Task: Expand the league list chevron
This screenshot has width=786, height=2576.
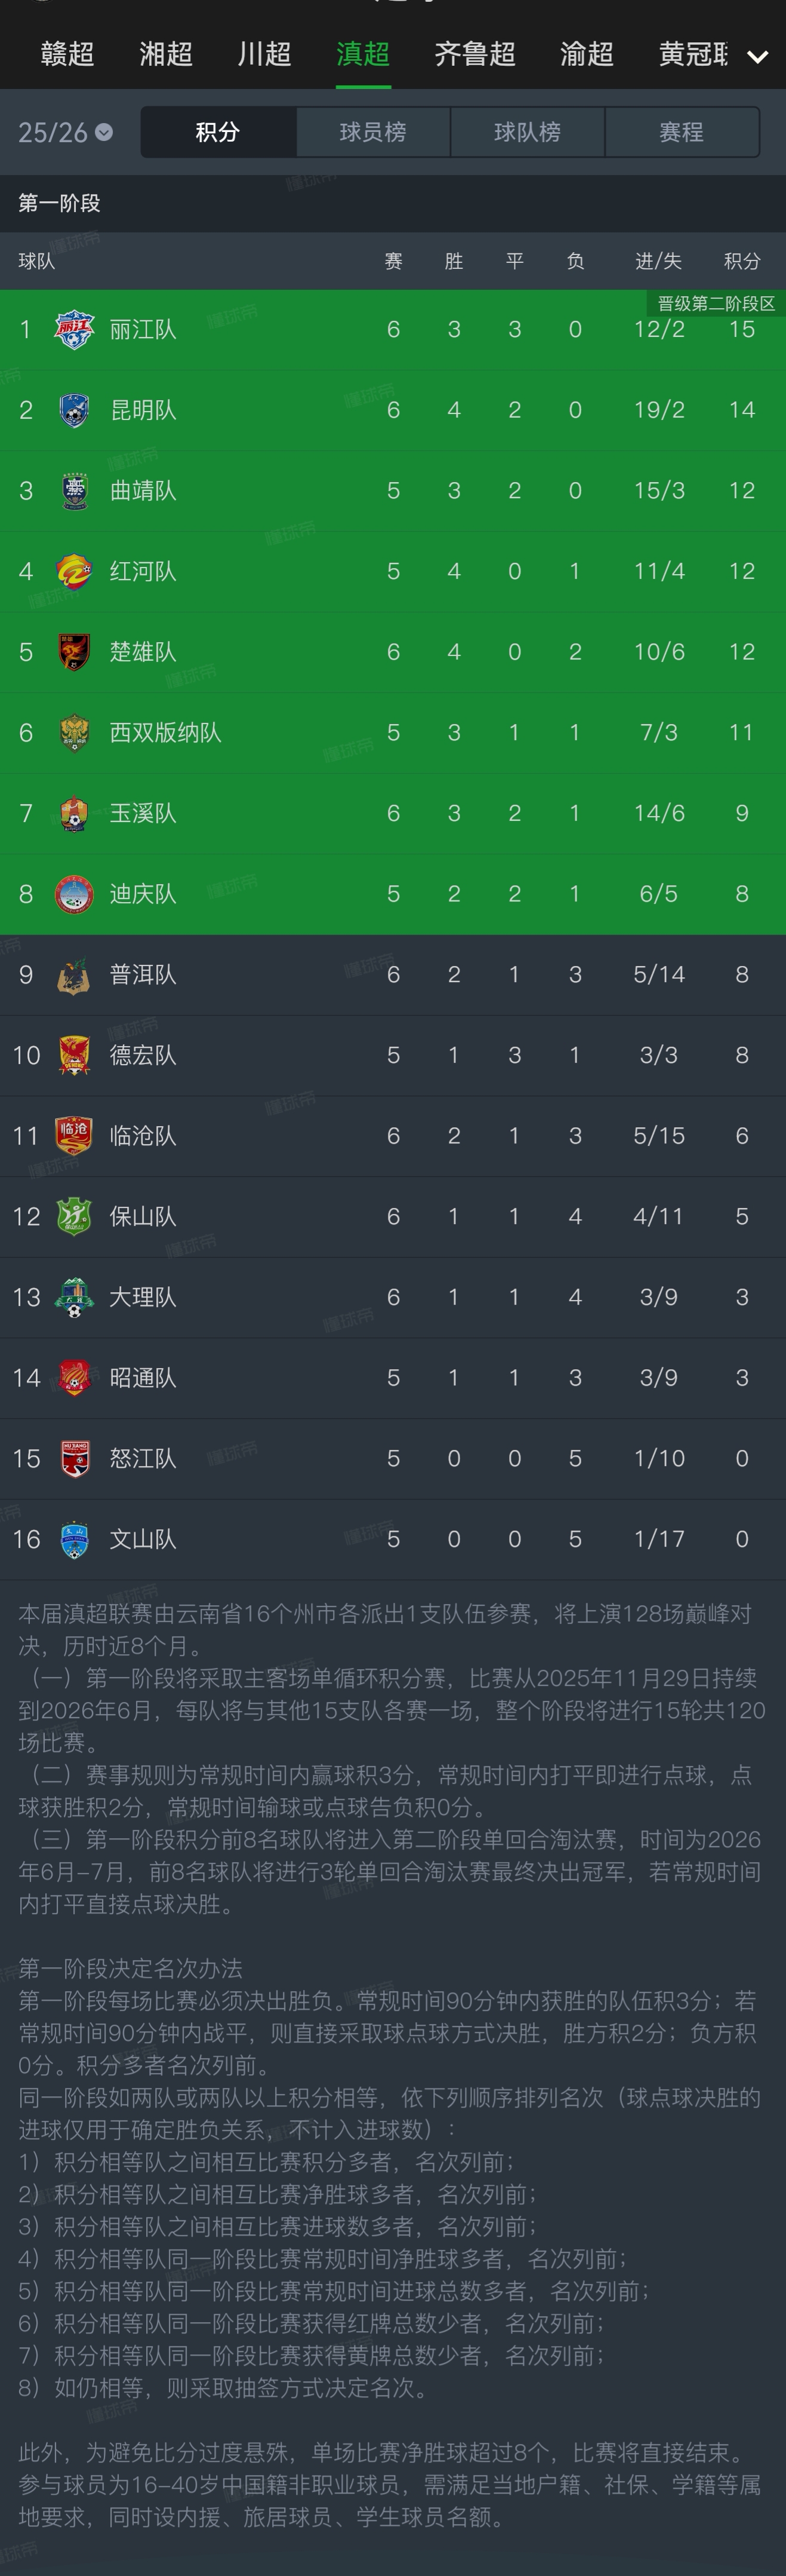Action: pos(758,57)
